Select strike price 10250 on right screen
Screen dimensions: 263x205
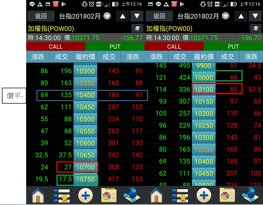pyautogui.click(x=204, y=126)
